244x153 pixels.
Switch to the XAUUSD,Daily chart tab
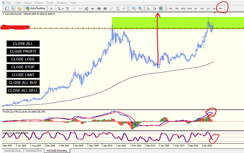click(x=13, y=151)
